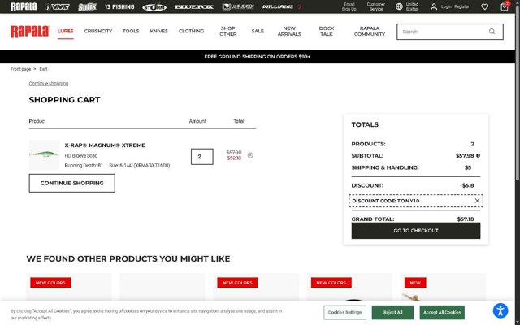Viewport: 520px width, 325px height.
Task: Click the free ground shipping banner
Action: (x=258, y=57)
